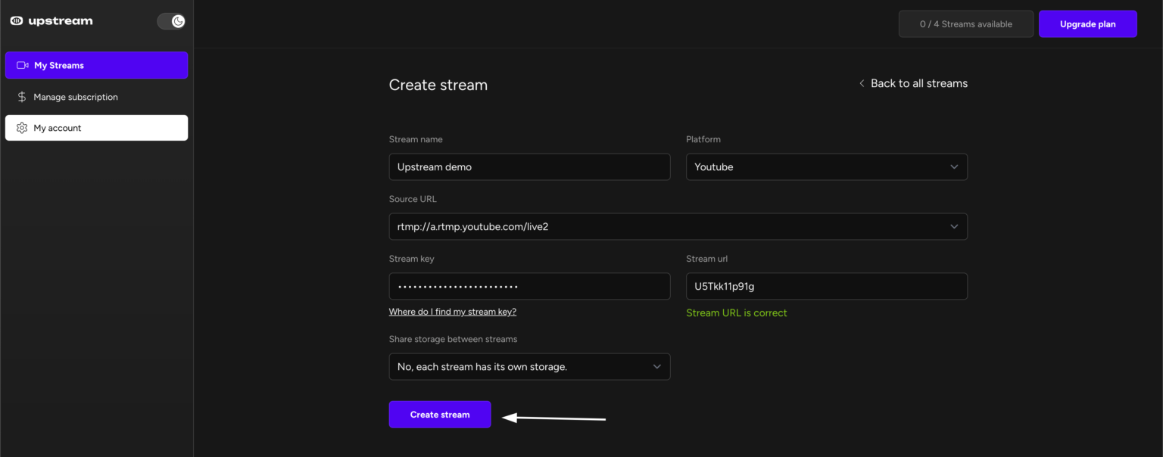Switch to My Streams in the sidebar
Viewport: 1163px width, 457px height.
(x=96, y=65)
